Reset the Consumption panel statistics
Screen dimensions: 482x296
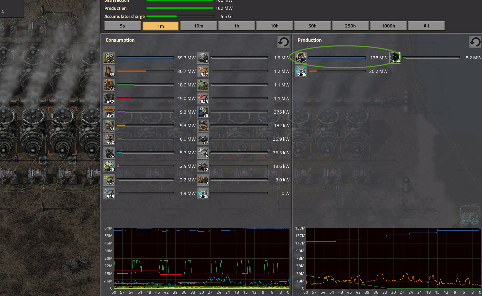tap(283, 42)
